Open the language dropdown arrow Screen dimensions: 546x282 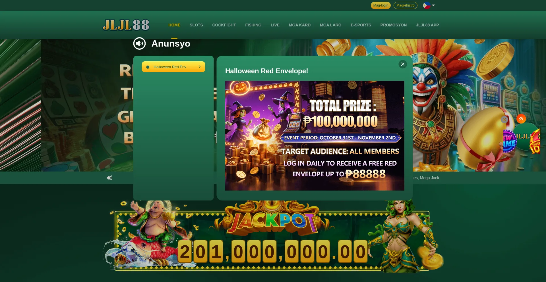(433, 5)
